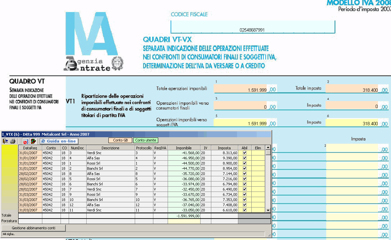This screenshot has height=240, width=391.
Task: Uncheck Abil for Bianchi Srl document 2
Action: pos(245,168)
